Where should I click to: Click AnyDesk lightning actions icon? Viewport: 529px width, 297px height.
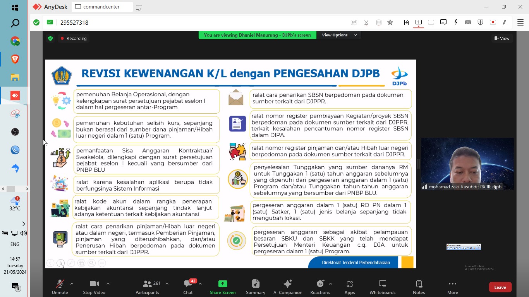coord(456,22)
